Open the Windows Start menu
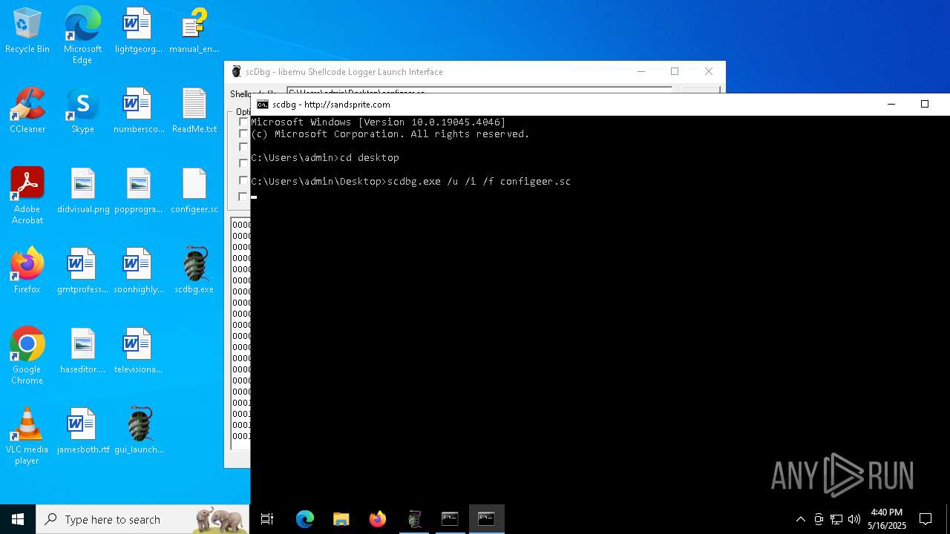This screenshot has height=534, width=950. pos(18,519)
